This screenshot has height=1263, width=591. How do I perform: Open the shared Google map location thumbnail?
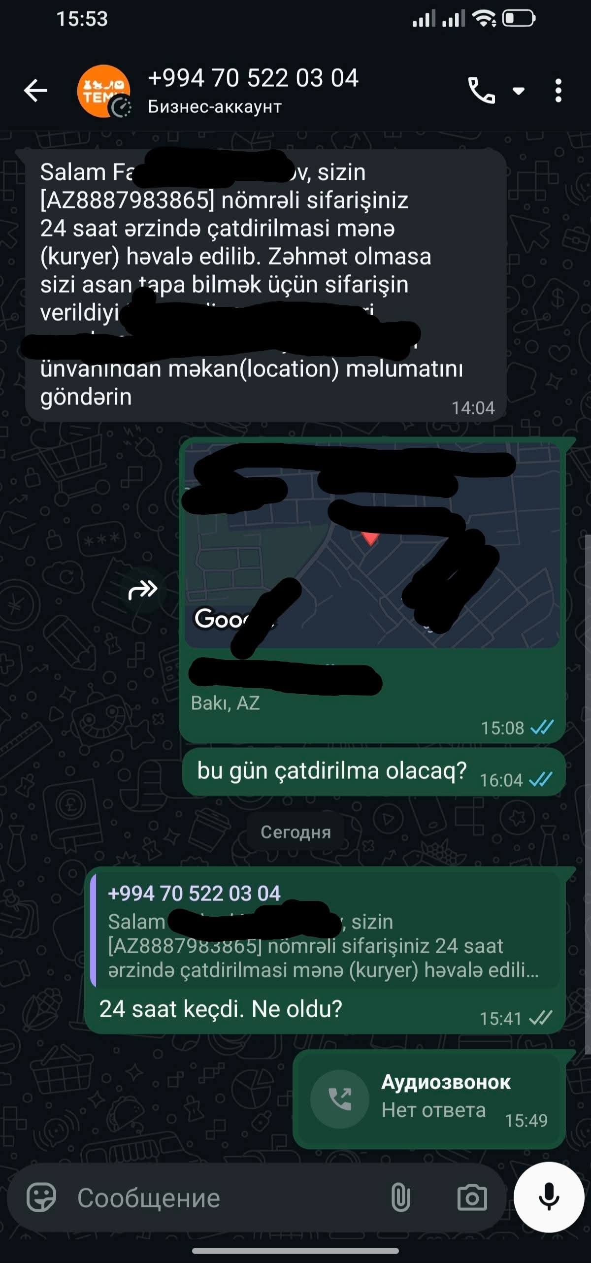pos(372,545)
